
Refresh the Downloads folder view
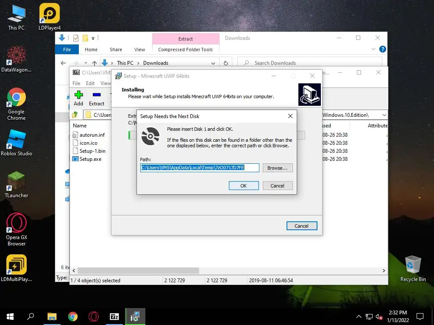click(x=226, y=63)
